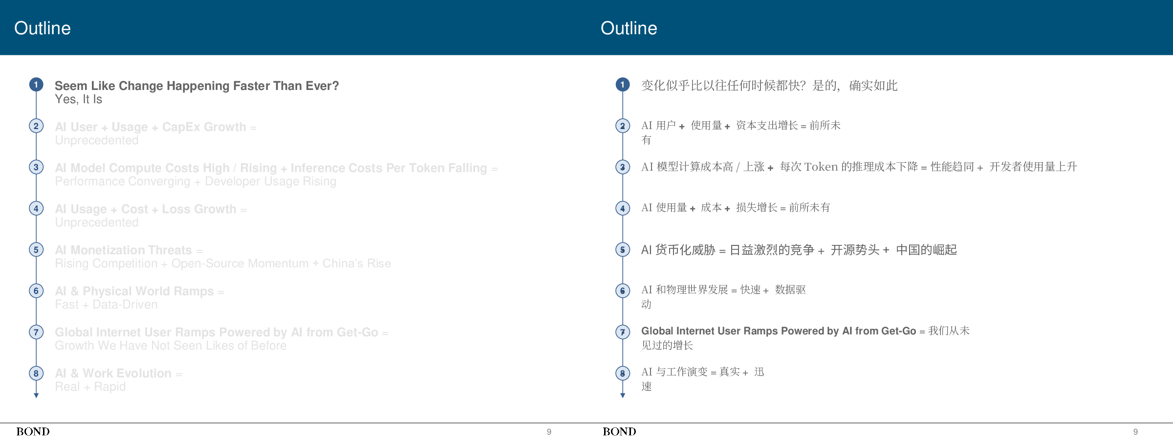The image size is (1173, 440).
Task: Select 'Seem Like Change Happening Faster Than Ever?'
Action: pos(196,86)
